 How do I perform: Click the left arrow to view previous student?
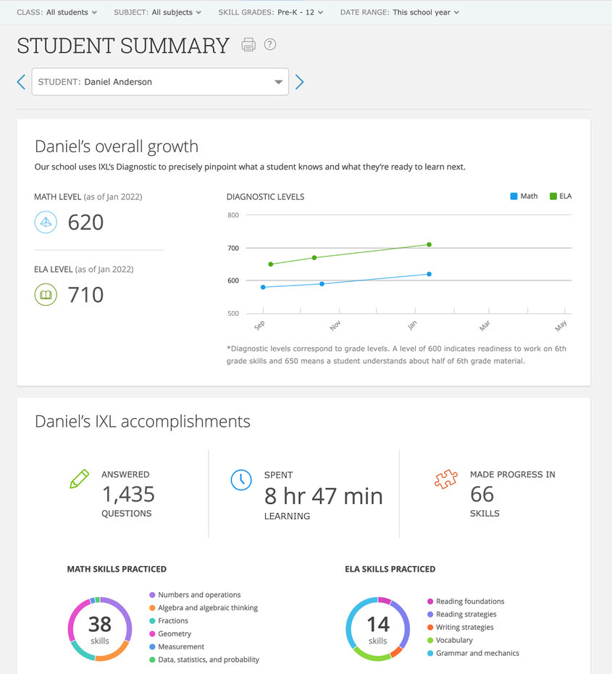(x=21, y=82)
